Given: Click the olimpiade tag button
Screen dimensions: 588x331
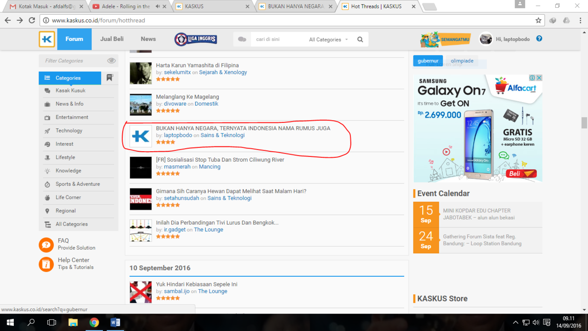Looking at the screenshot, I should (462, 61).
